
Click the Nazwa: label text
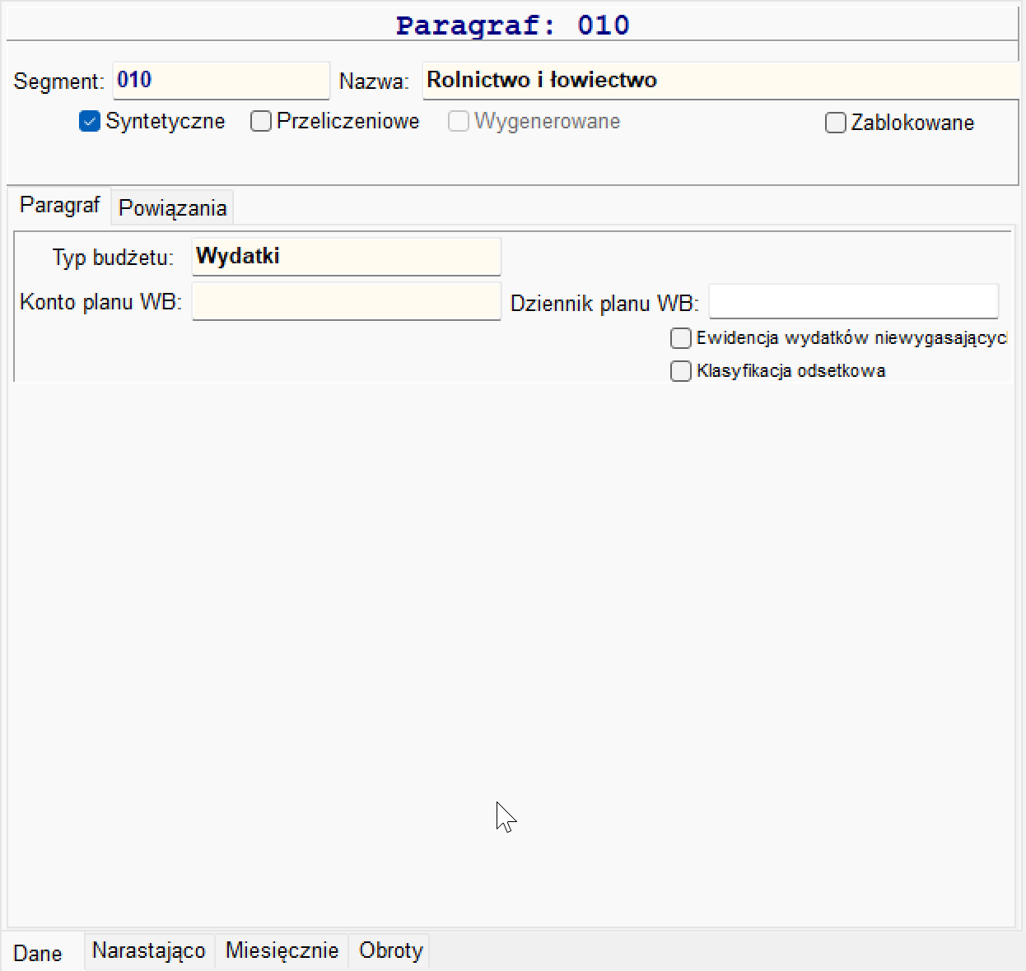374,81
